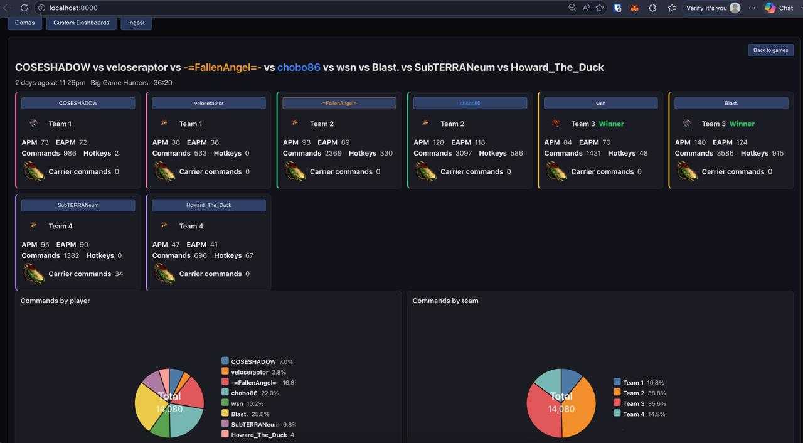Click the carrier icon in chobo86 card
803x443 pixels.
(x=425, y=171)
